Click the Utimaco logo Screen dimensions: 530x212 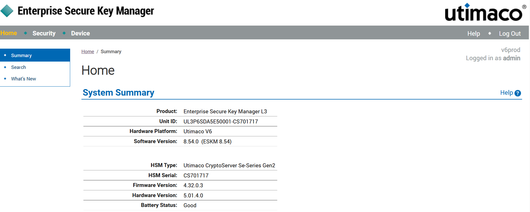pyautogui.click(x=485, y=12)
